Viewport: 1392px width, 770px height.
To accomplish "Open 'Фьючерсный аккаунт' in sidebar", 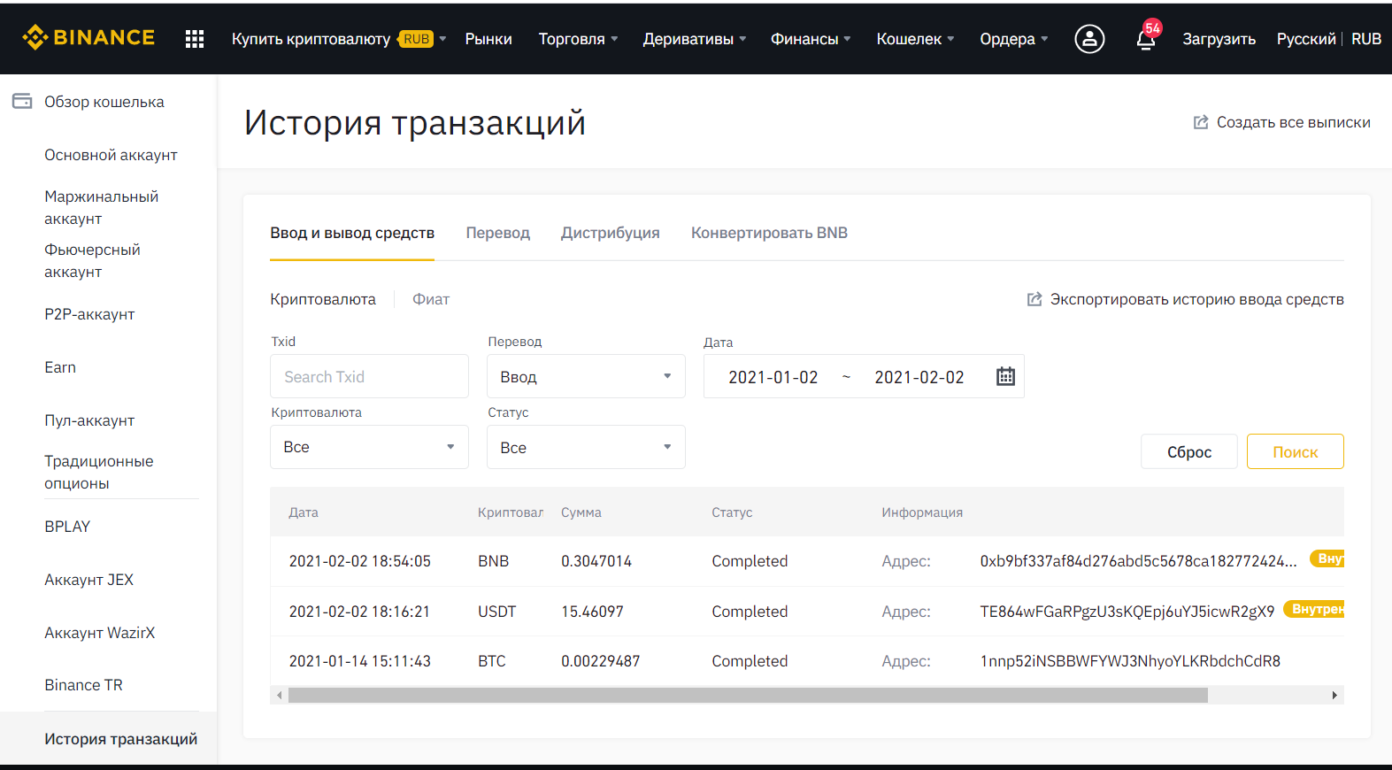I will [92, 260].
